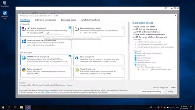The image size is (195, 110).
Task: Click the Windows (3) section header
Action: 25,24
